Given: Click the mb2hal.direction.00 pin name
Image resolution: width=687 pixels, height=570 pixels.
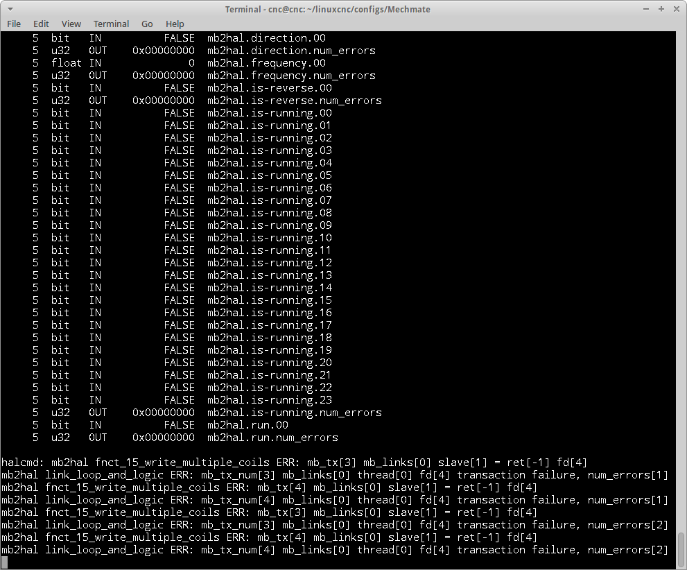Looking at the screenshot, I should tap(266, 38).
